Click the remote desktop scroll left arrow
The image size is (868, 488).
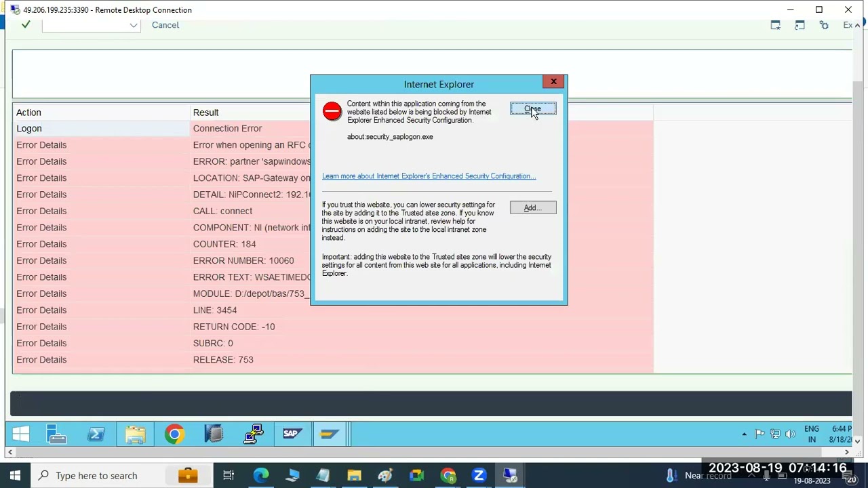tap(9, 452)
